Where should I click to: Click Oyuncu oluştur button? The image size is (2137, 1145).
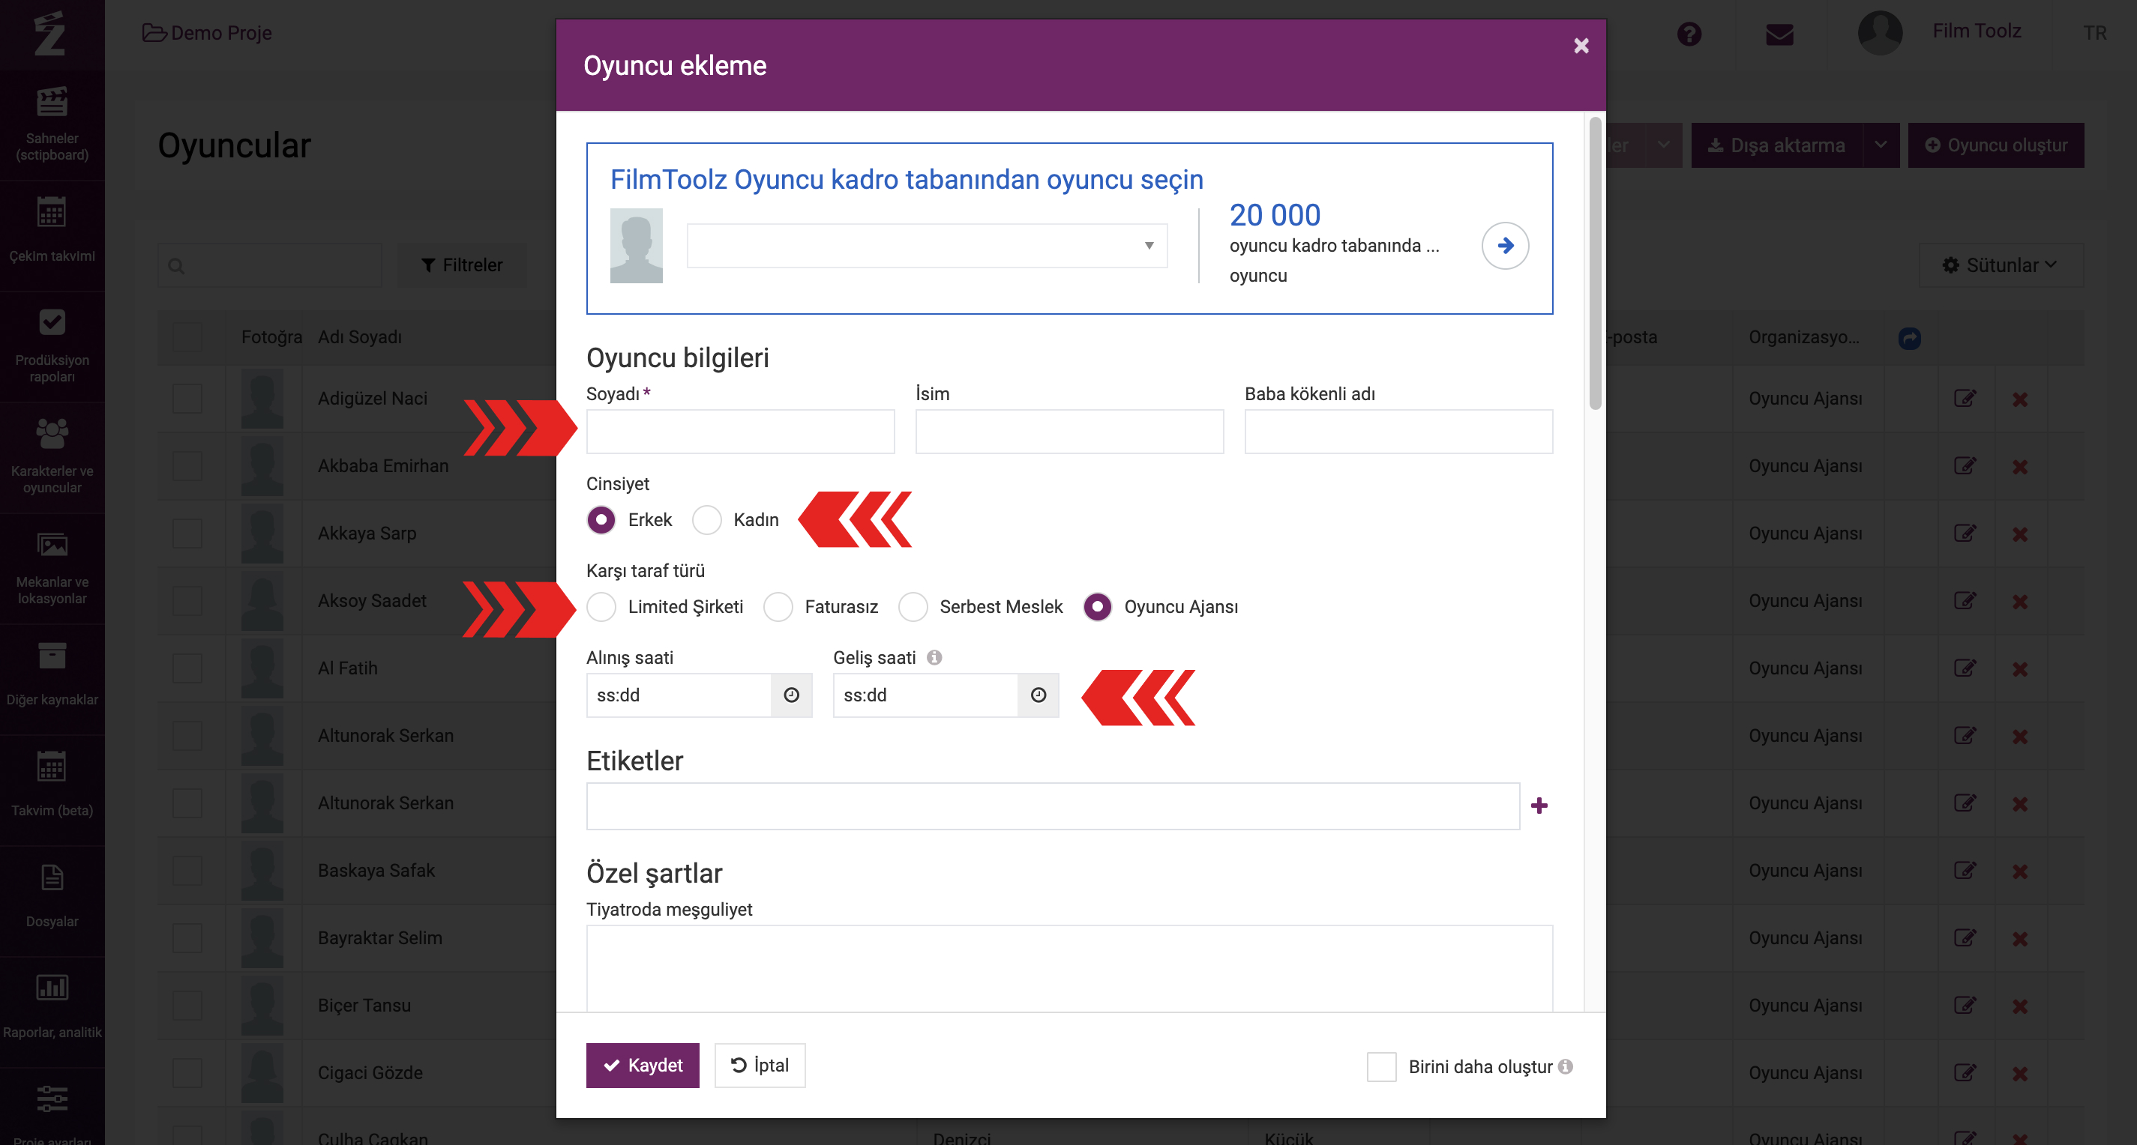(1995, 145)
